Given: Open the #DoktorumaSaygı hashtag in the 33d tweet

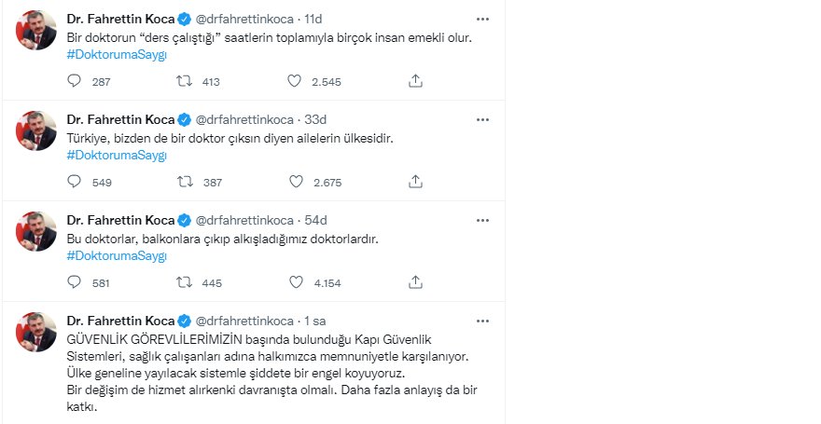Looking at the screenshot, I should 117,155.
